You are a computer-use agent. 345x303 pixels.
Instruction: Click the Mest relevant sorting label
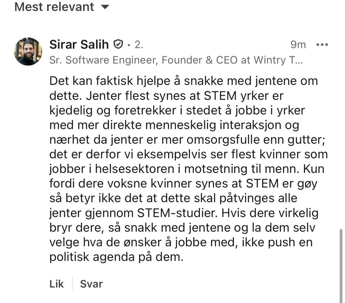click(x=54, y=7)
